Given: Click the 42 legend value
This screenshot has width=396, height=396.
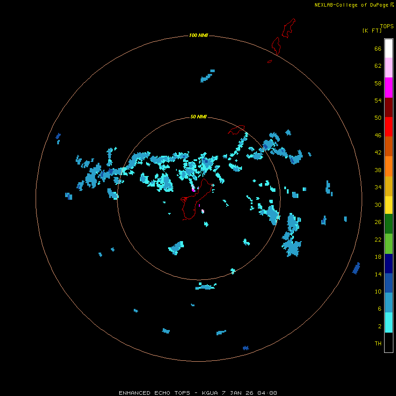Looking at the screenshot, I should [378, 153].
